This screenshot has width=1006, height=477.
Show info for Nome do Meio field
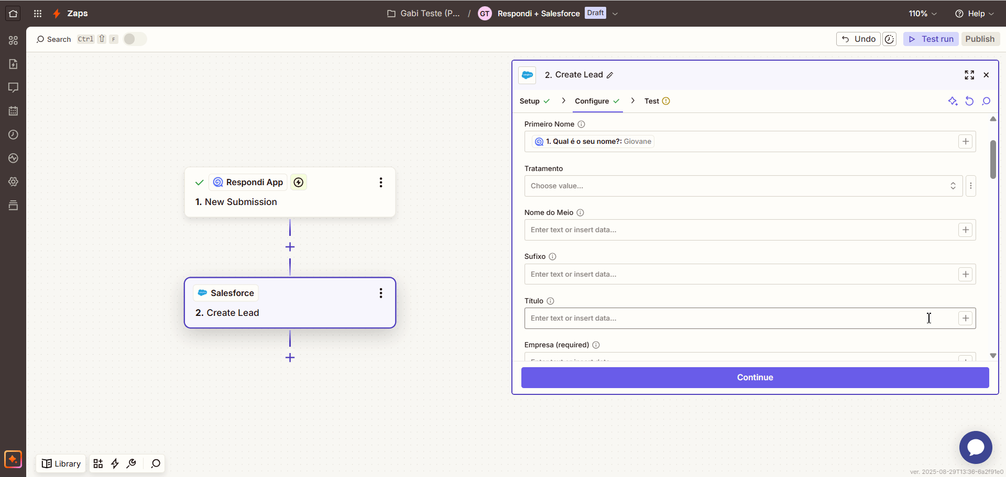(x=580, y=212)
